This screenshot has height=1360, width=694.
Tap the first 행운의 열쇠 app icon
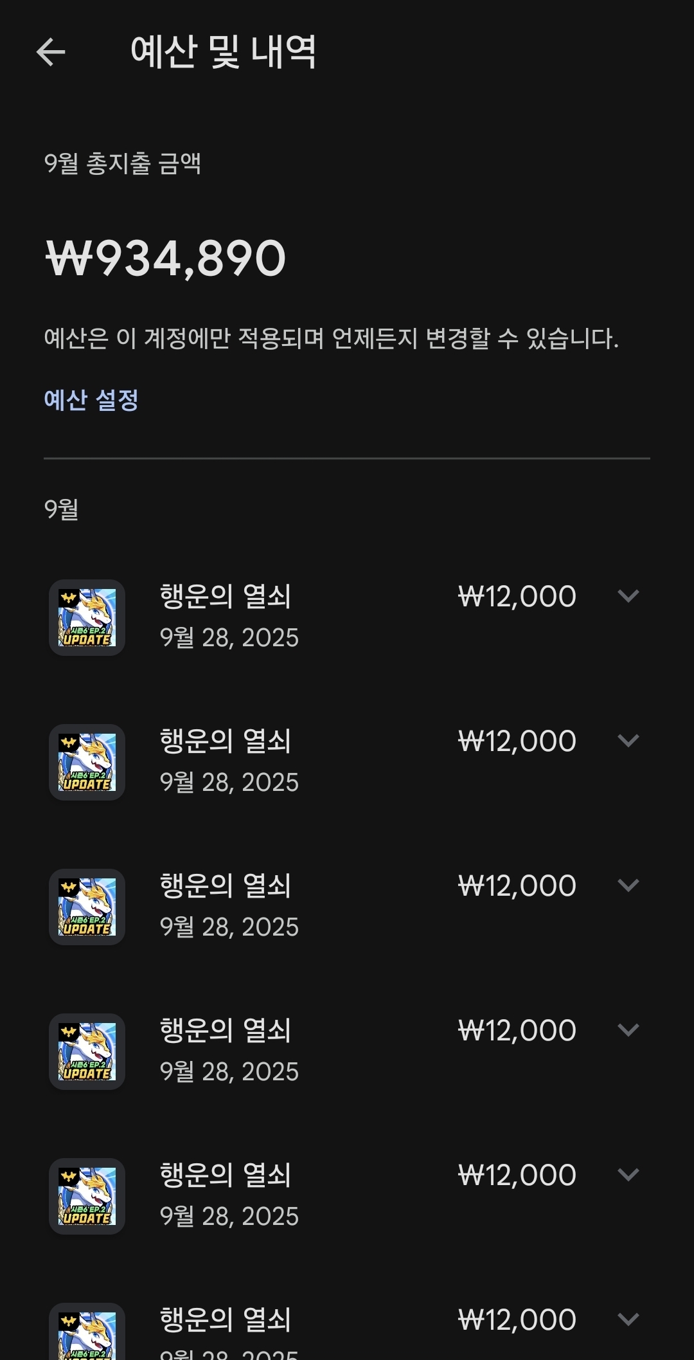[x=87, y=617]
